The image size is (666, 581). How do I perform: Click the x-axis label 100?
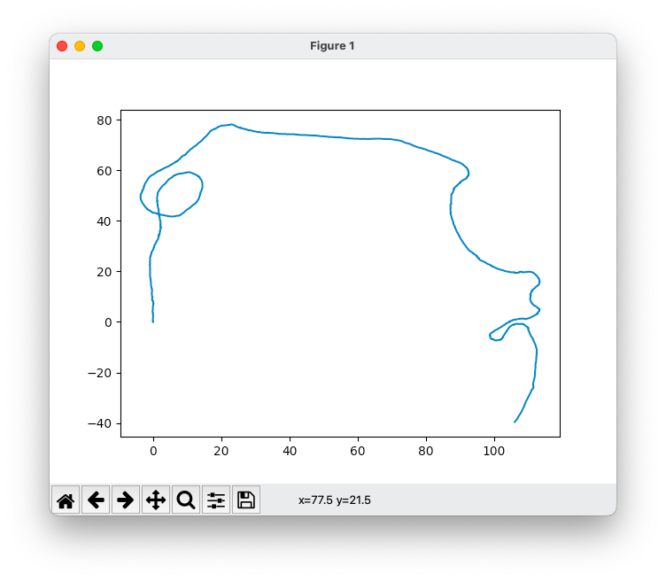click(x=494, y=451)
